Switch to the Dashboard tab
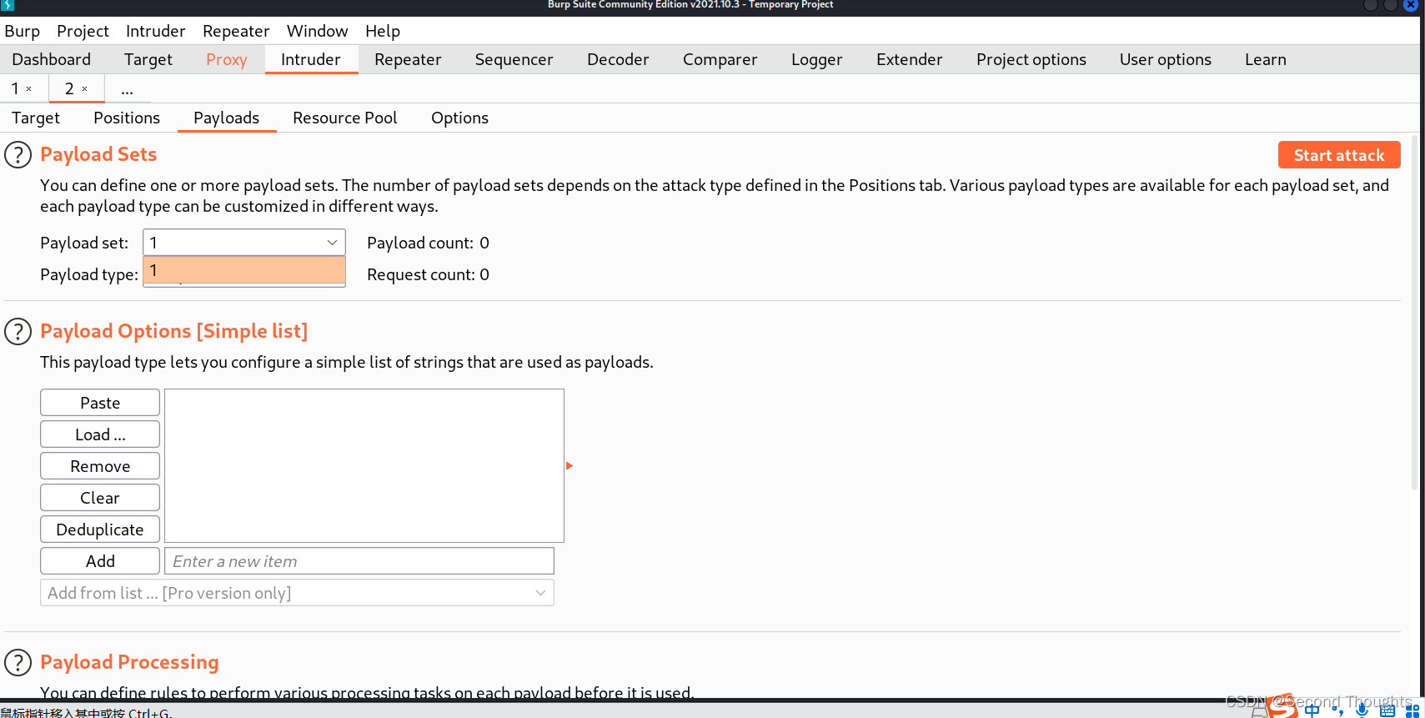Screen dimensions: 1425x718 pos(52,59)
